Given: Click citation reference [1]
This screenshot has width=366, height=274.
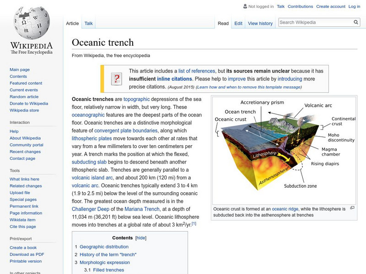Looking at the screenshot, I should tap(194, 223).
